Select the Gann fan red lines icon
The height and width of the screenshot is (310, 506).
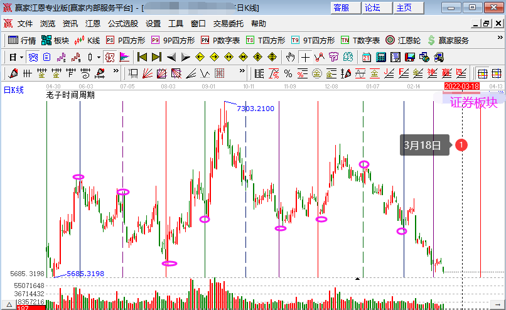pos(147,73)
